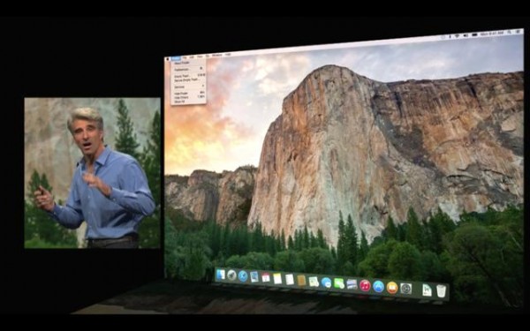Click the Apple logo menu
Screen dimensions: 530x331
[168, 59]
